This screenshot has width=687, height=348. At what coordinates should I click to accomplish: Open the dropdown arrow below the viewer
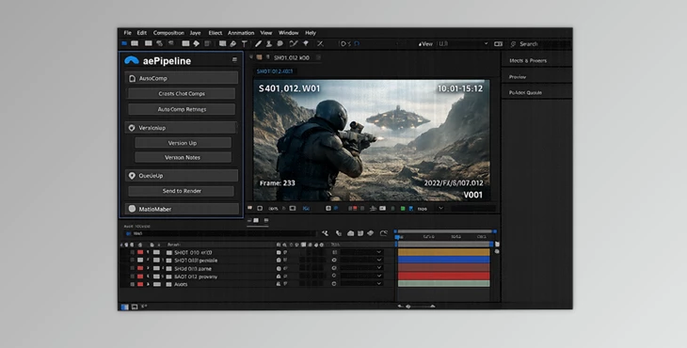tap(440, 209)
